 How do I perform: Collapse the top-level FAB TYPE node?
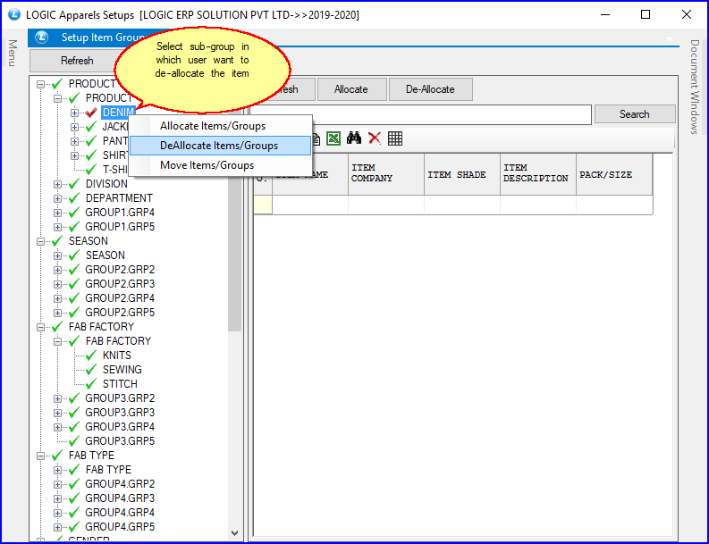41,456
